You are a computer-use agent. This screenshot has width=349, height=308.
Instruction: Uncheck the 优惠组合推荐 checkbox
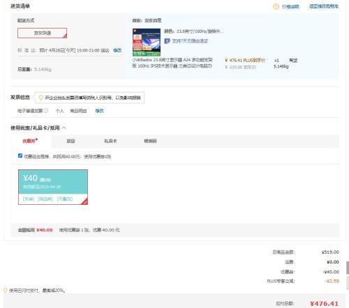pyautogui.click(x=20, y=155)
